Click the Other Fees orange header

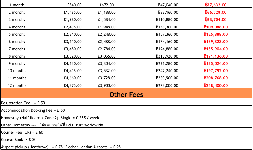pyautogui.click(x=126, y=94)
